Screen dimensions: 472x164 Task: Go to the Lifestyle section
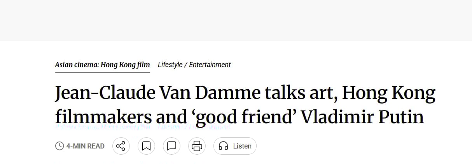pyautogui.click(x=170, y=65)
